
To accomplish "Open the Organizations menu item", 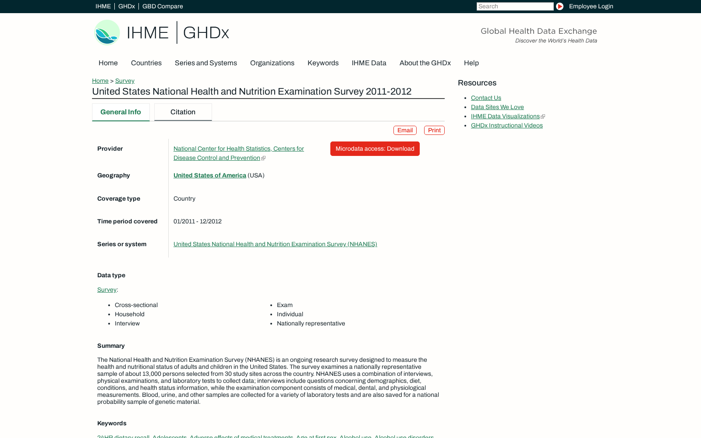I will (x=272, y=63).
